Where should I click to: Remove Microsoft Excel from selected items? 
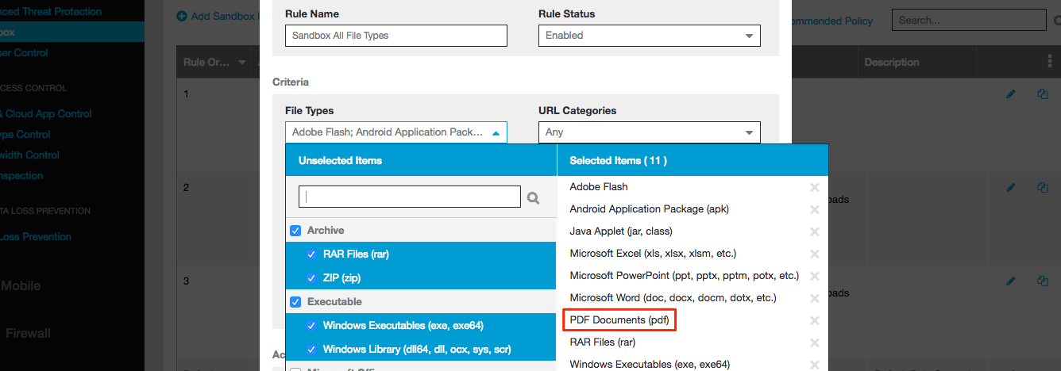coord(814,254)
